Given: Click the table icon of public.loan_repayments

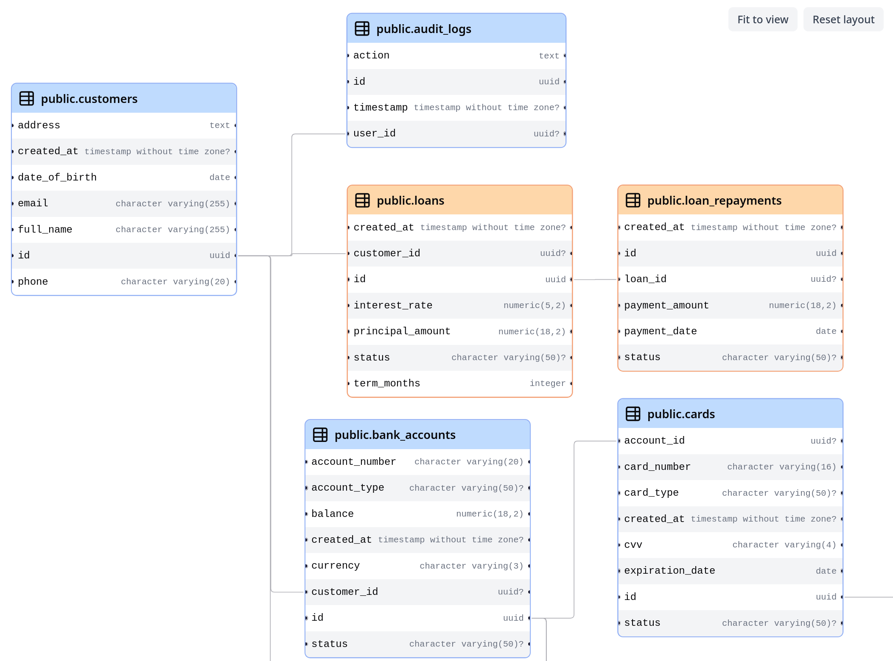Looking at the screenshot, I should [x=633, y=200].
